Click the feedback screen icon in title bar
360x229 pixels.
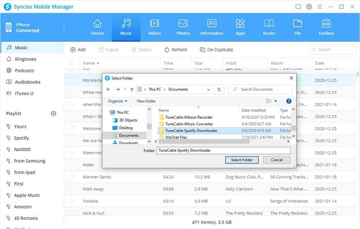pyautogui.click(x=298, y=7)
